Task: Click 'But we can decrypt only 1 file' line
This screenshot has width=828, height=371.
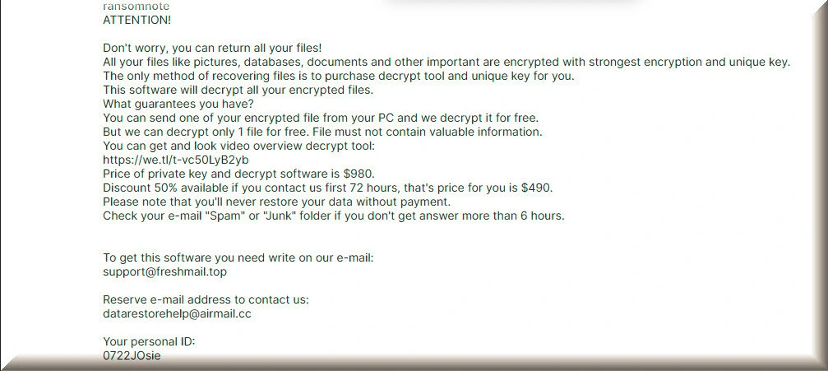Action: tap(322, 132)
